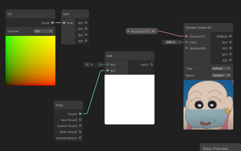The image size is (241, 151).
Task: Click Sample Texture 2D R(1) output port
Action: click(230, 42)
